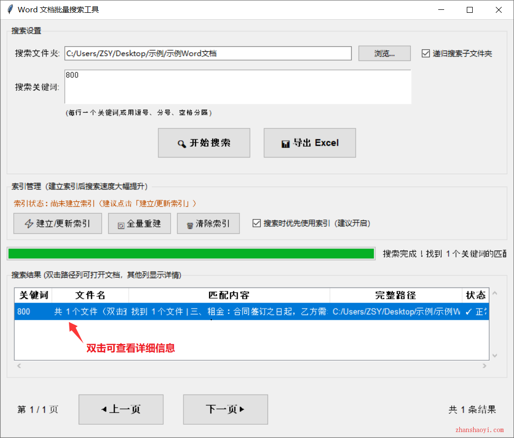Click the right arrow icon on 下一页 button
Screen dimensions: 514x438
[242, 409]
